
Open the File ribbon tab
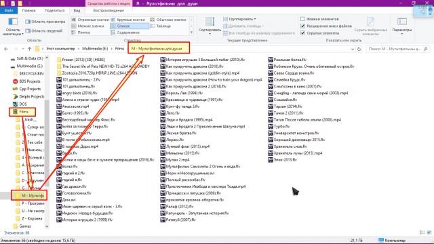point(9,11)
